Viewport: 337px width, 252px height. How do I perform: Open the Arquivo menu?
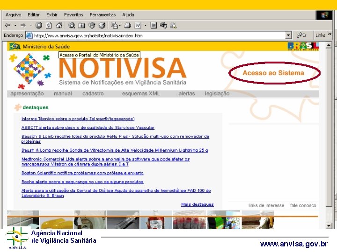13,15
